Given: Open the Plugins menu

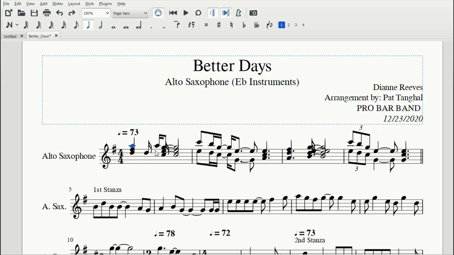Looking at the screenshot, I should coord(105,4).
